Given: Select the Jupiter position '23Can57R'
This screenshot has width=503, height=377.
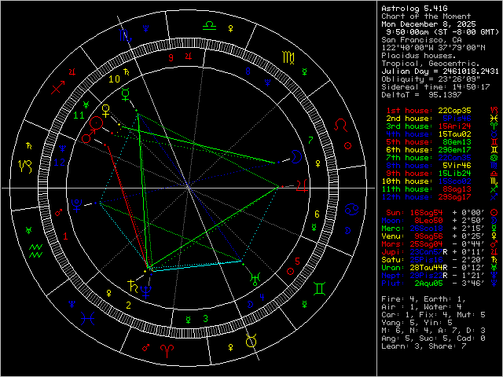Looking at the screenshot, I should tap(428, 252).
